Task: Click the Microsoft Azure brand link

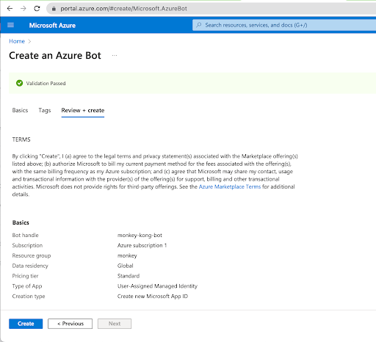Action: (52, 26)
